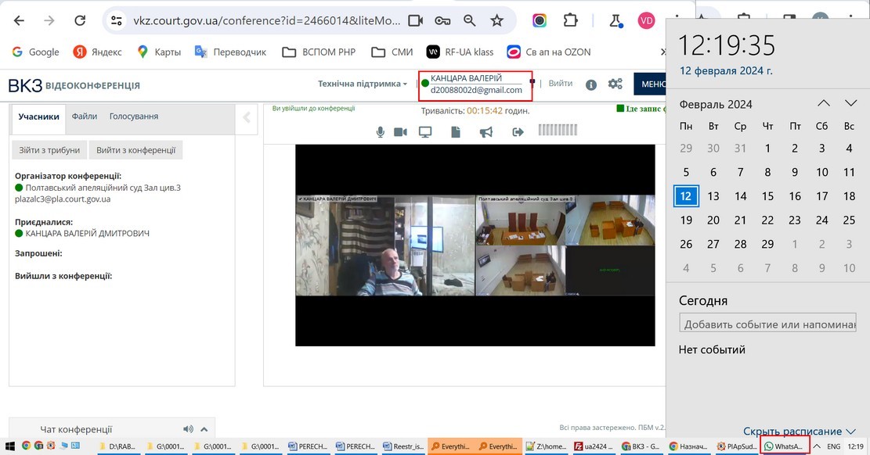The image size is (870, 455).
Task: Select February 23 in the calendar
Action: 795,220
